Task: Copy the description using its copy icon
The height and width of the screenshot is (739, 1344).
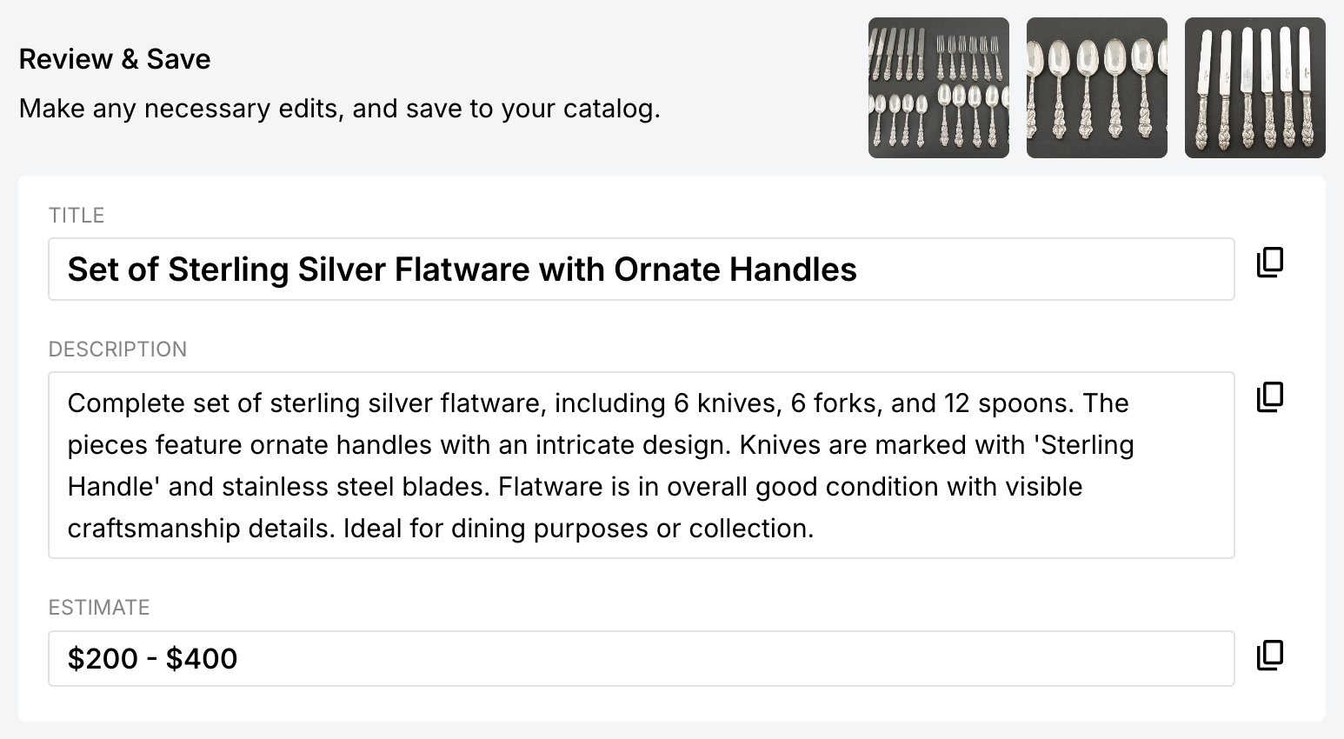Action: coord(1269,396)
